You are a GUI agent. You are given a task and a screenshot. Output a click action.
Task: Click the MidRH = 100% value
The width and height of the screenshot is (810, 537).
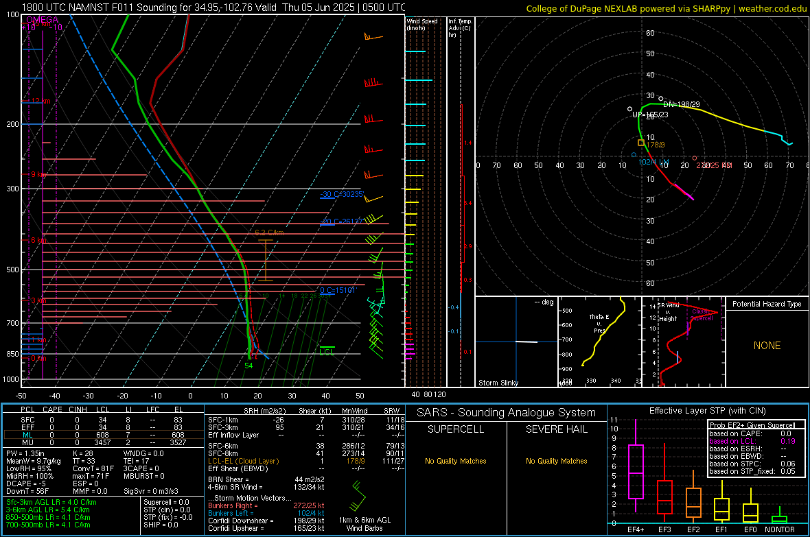pyautogui.click(x=30, y=476)
